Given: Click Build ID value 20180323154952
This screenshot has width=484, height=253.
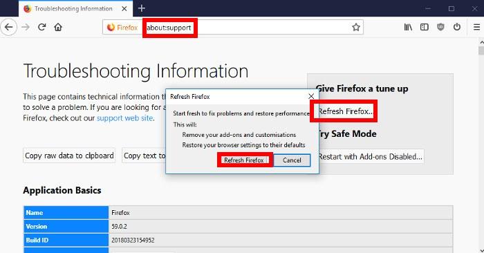Looking at the screenshot, I should click(133, 240).
